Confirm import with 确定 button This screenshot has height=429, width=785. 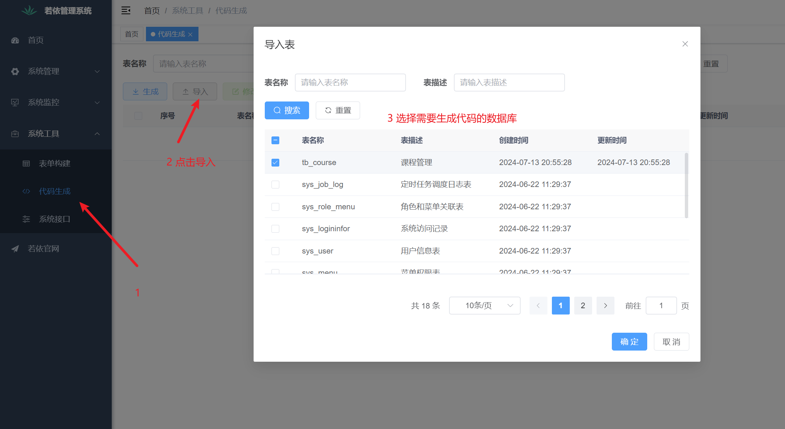[x=629, y=342]
